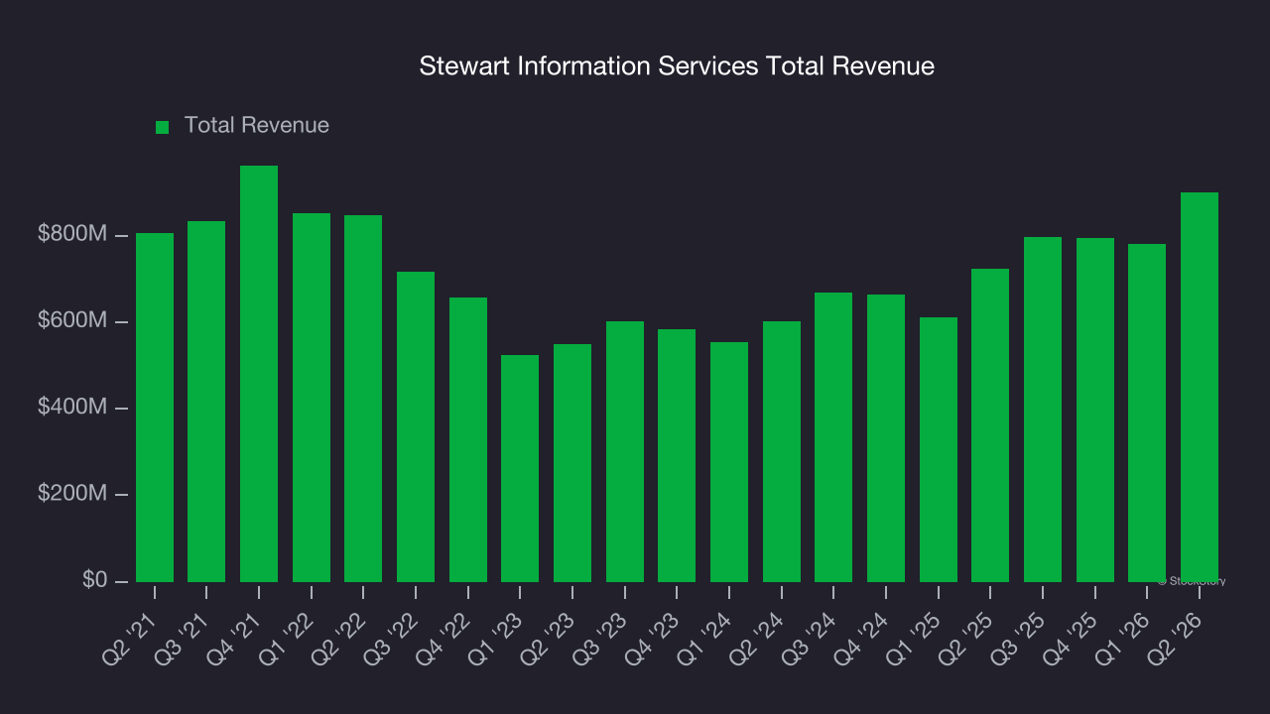Select the lowest bar for Q1 '23
1270x714 pixels.
click(520, 468)
